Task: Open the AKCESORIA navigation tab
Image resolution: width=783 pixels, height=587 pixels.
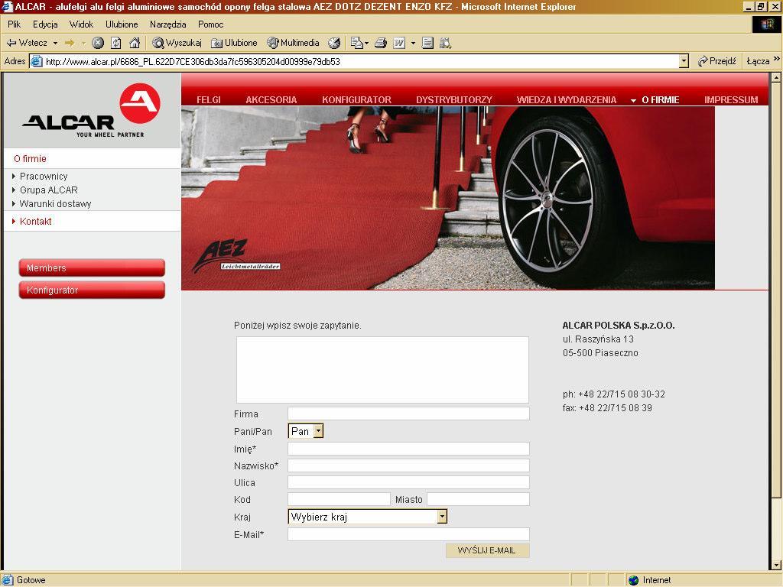Action: click(271, 100)
